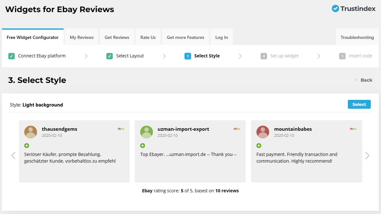Click step 3 Select Style badge

188,56
